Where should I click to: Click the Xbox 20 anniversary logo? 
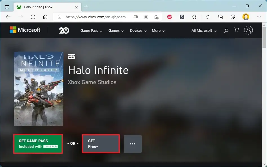[64, 31]
